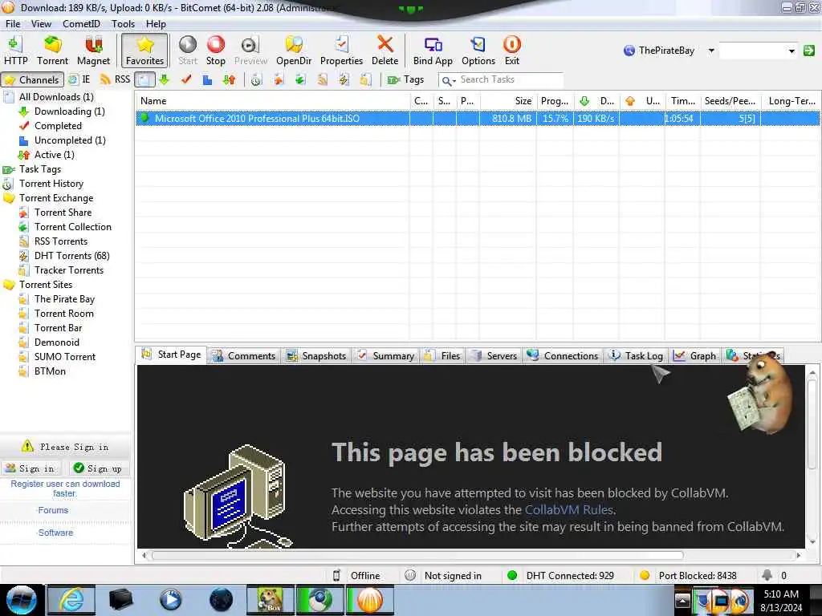The height and width of the screenshot is (616, 822).
Task: Click the DHT Torrents lightning toolbar icon
Action: coord(344,79)
